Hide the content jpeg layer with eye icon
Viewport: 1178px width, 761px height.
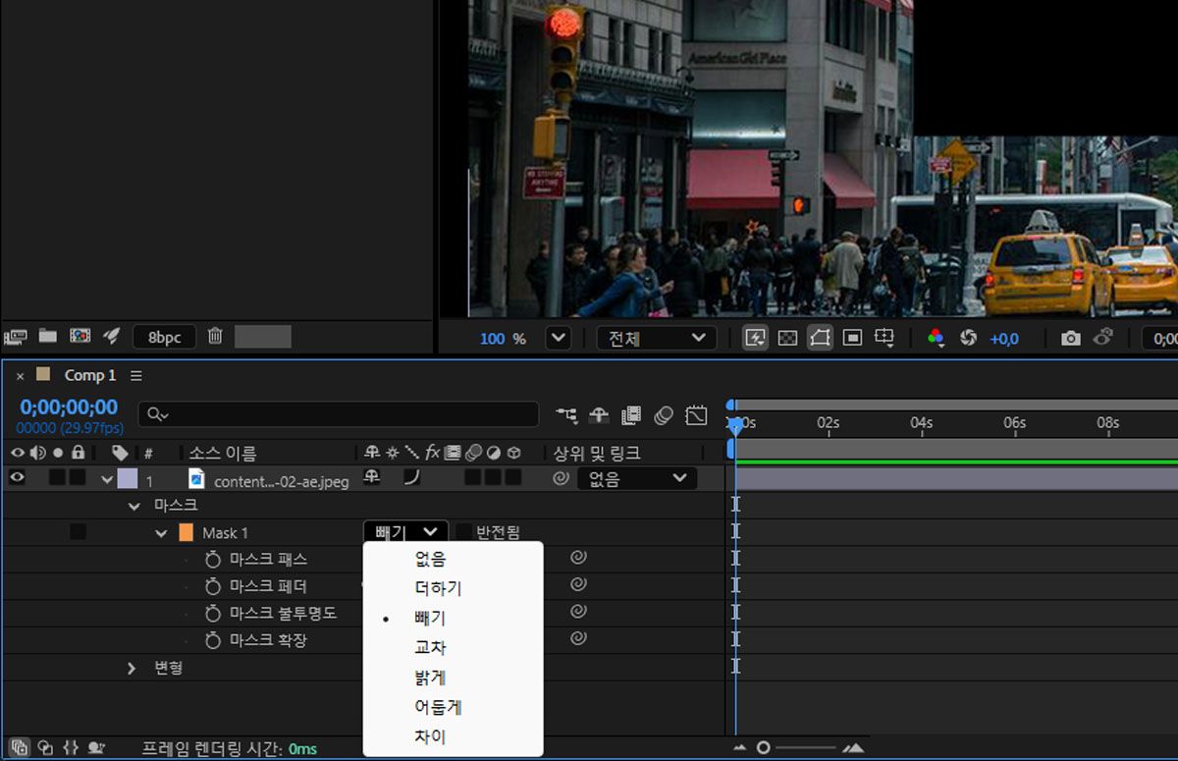click(17, 479)
